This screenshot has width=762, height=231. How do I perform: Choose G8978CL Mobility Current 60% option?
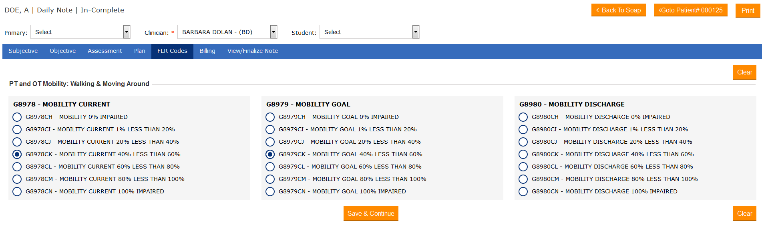(17, 167)
